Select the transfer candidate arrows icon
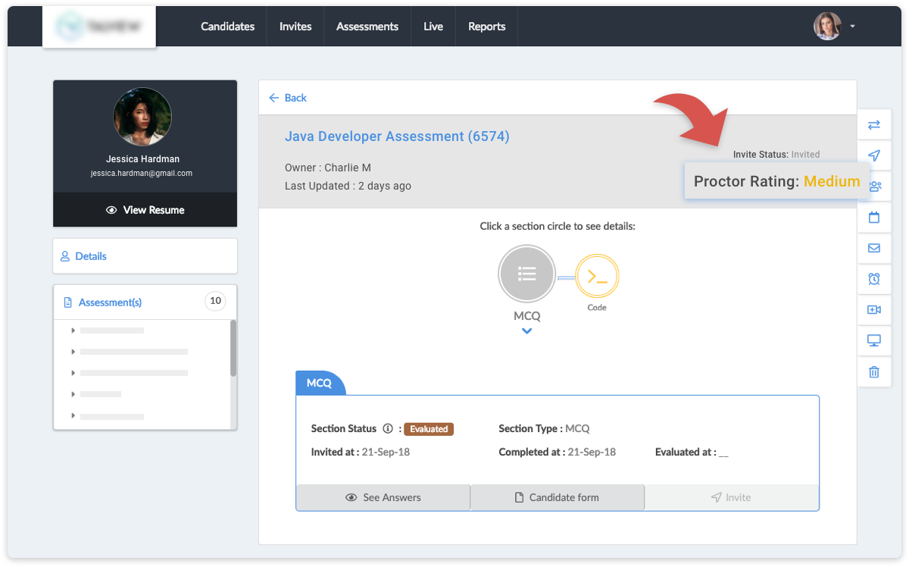Image resolution: width=909 pixels, height=567 pixels. click(x=874, y=124)
